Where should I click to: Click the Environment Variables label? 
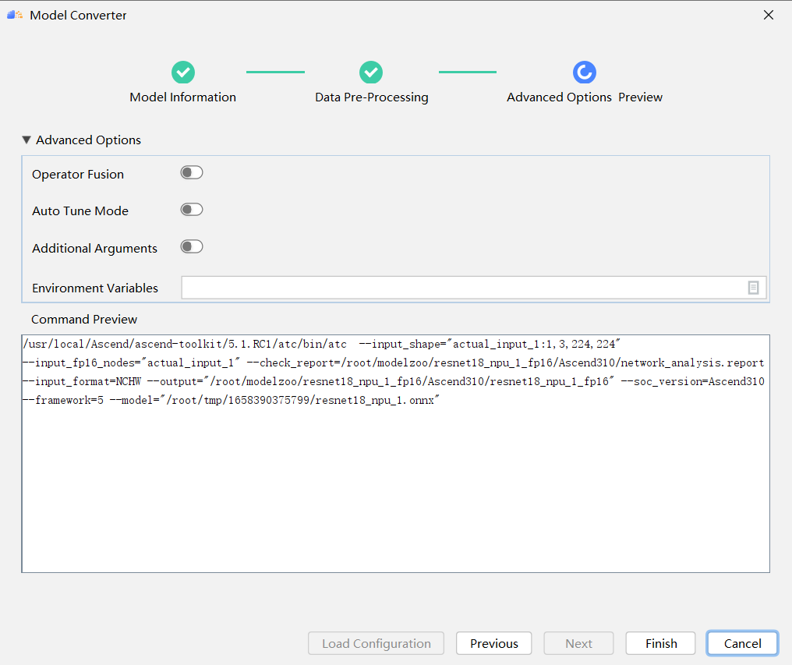[95, 288]
